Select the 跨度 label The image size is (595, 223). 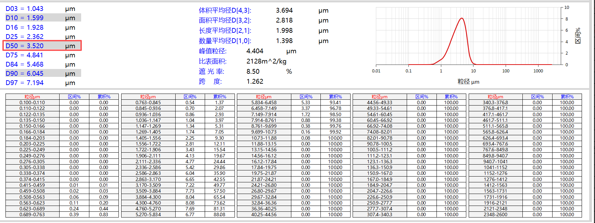(x=210, y=82)
